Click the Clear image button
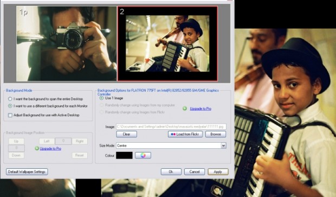The width and height of the screenshot is (336, 197). coord(127,134)
